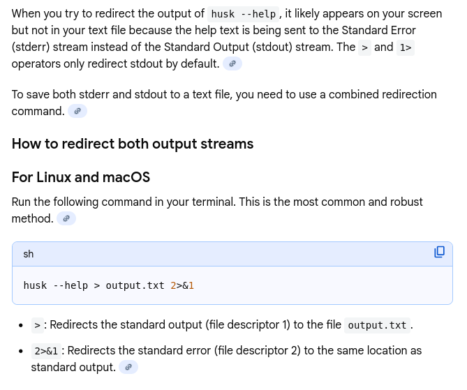Viewport: 467px width, 390px height.
Task: Open the citation link icon after "robust method."
Action: [x=66, y=219]
